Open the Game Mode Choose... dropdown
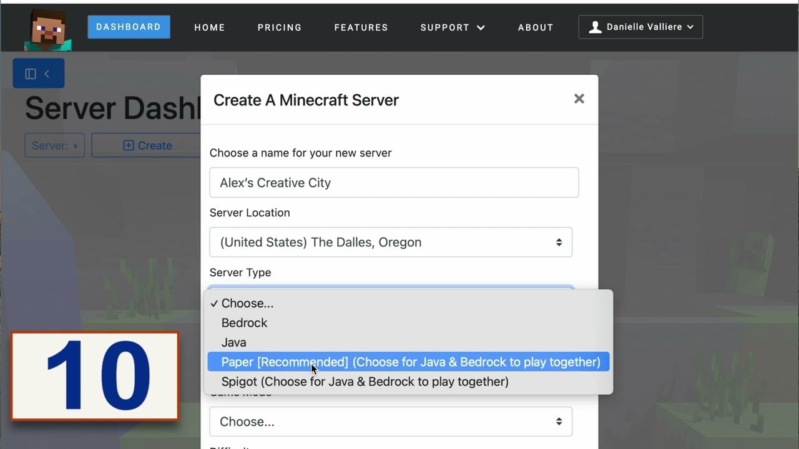The image size is (799, 449). pyautogui.click(x=391, y=422)
